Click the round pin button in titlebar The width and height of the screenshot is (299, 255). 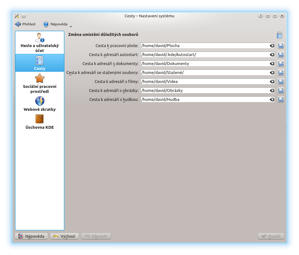[x=24, y=16]
